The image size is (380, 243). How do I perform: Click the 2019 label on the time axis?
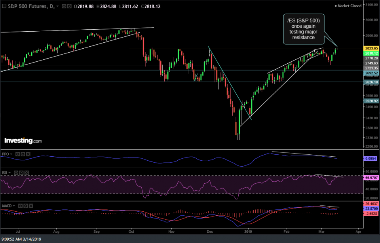click(249, 231)
